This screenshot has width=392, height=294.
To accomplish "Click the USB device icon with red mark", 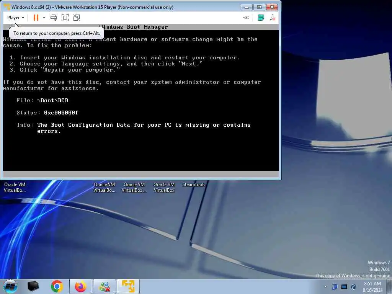I will point(273,18).
